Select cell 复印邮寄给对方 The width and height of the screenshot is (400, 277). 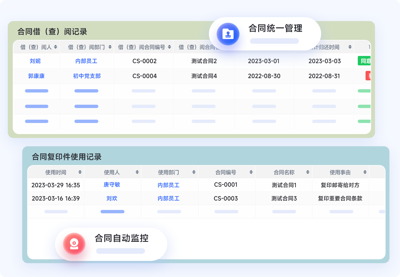(x=340, y=185)
